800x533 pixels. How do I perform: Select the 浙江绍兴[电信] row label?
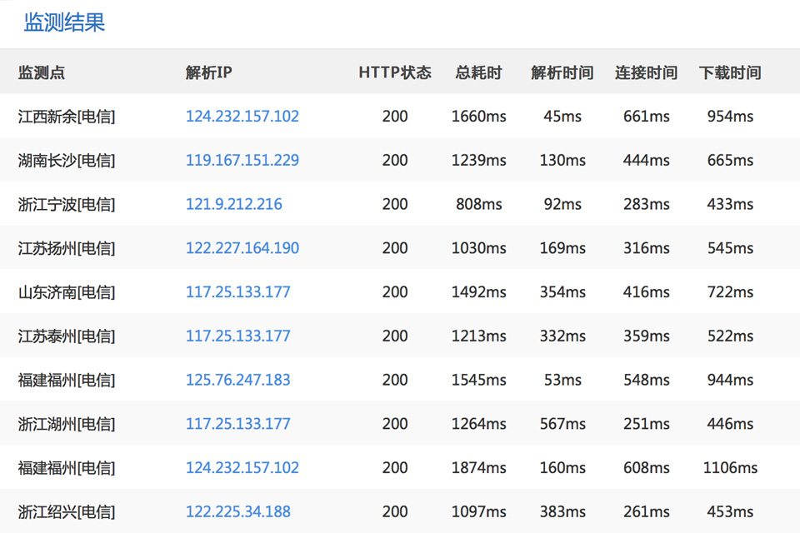67,511
